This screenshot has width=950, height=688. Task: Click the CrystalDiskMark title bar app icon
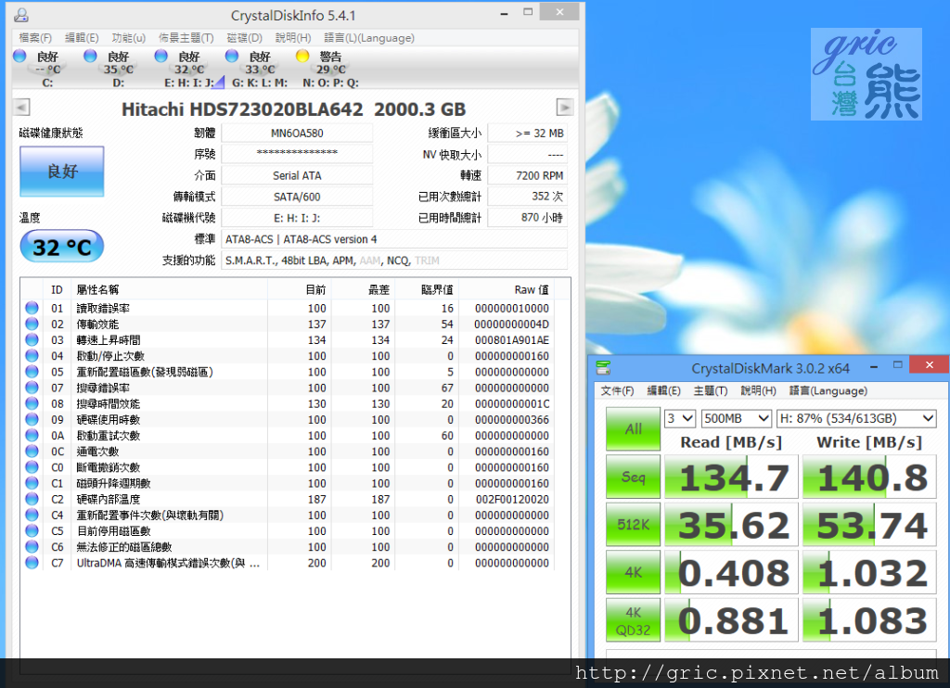[603, 367]
